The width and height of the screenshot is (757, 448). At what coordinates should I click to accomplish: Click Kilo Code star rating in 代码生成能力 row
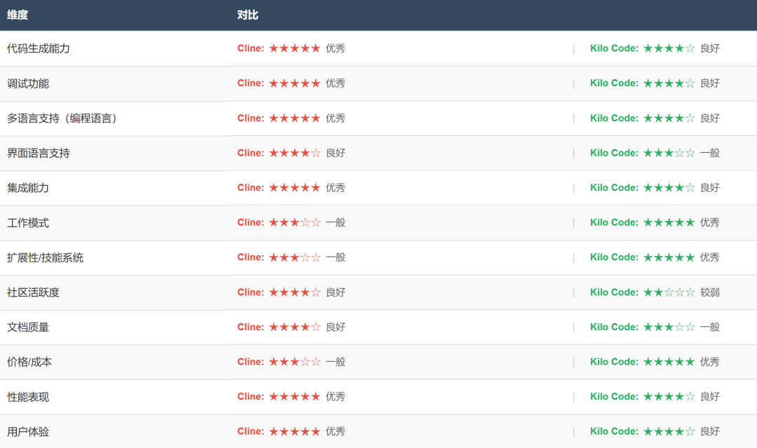point(669,48)
